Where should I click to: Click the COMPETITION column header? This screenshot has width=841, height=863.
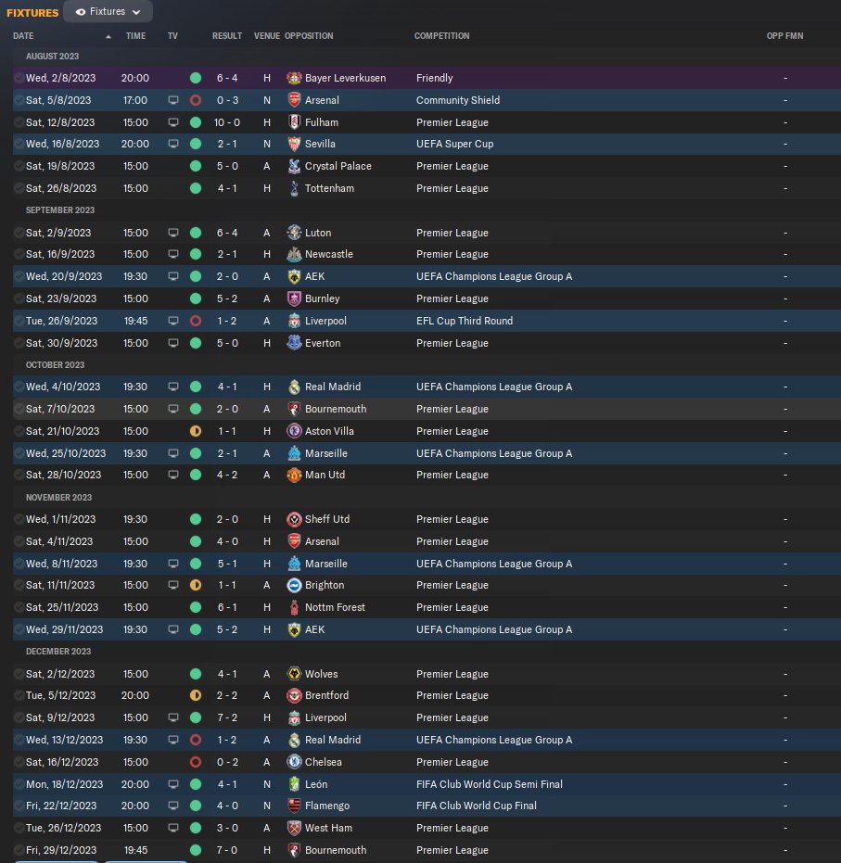point(442,36)
